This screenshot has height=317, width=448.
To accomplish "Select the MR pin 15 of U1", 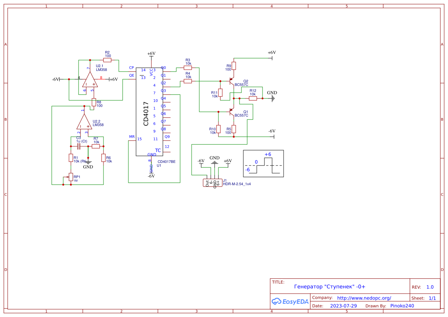I will point(132,140).
